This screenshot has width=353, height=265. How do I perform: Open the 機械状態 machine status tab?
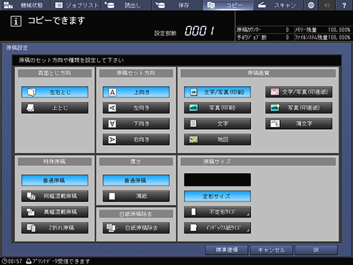25,5
